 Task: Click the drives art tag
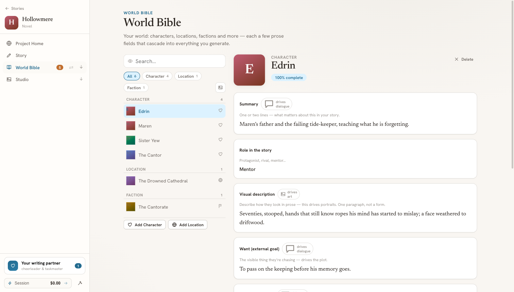tap(289, 194)
